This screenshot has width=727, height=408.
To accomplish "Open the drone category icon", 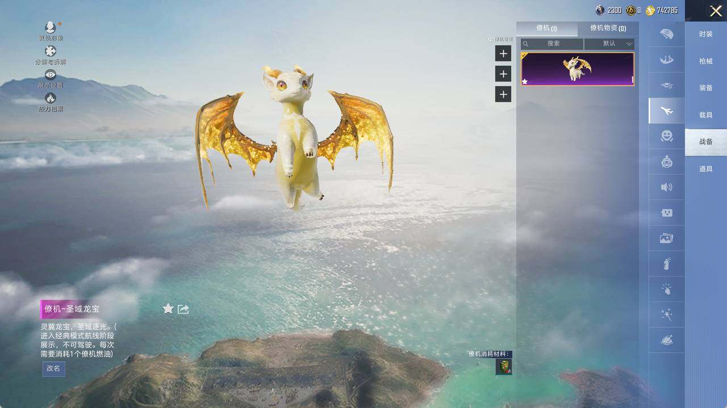I will tap(667, 85).
